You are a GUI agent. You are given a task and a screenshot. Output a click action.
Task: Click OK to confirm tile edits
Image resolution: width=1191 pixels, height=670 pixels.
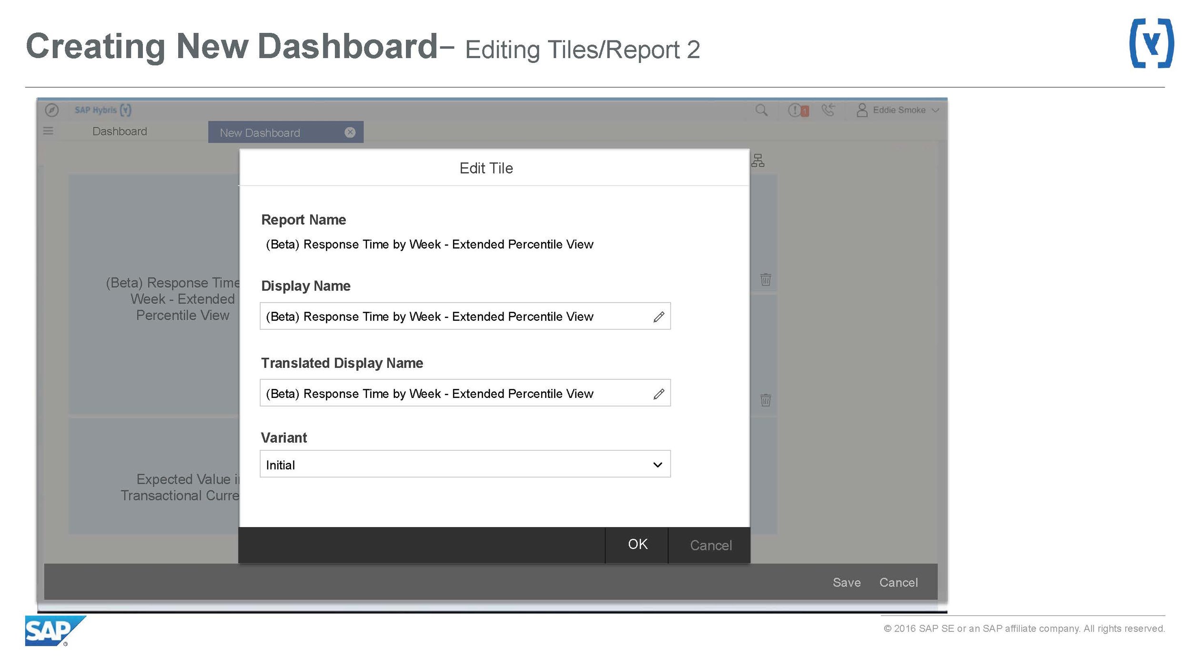tap(636, 544)
